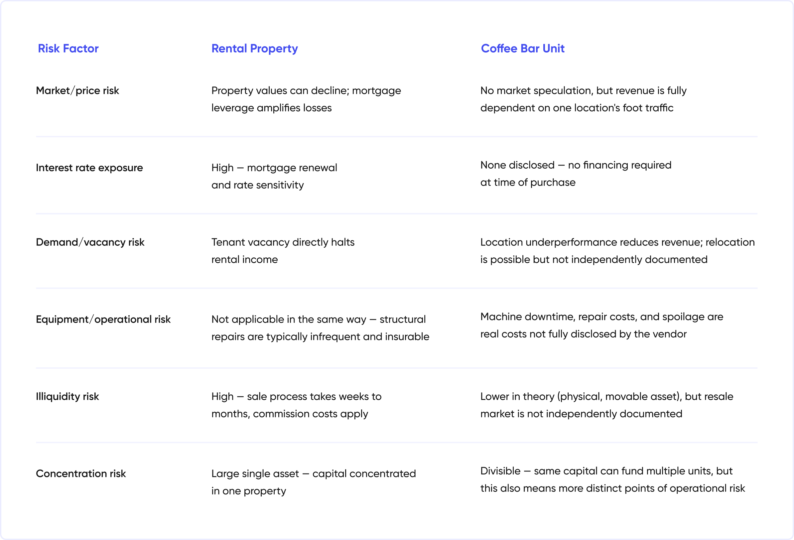Select the Market/price risk row label
This screenshot has height=540, width=794.
pos(77,90)
